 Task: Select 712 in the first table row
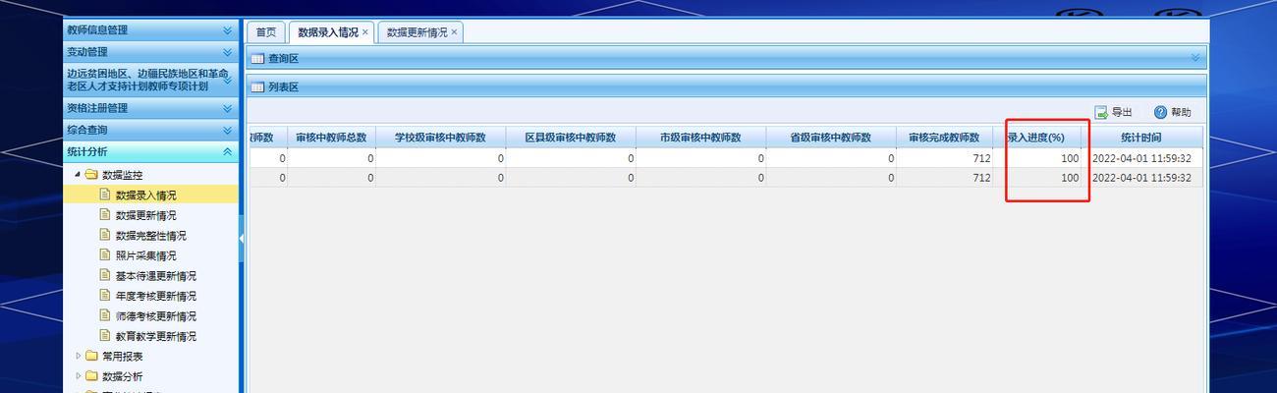tap(981, 158)
